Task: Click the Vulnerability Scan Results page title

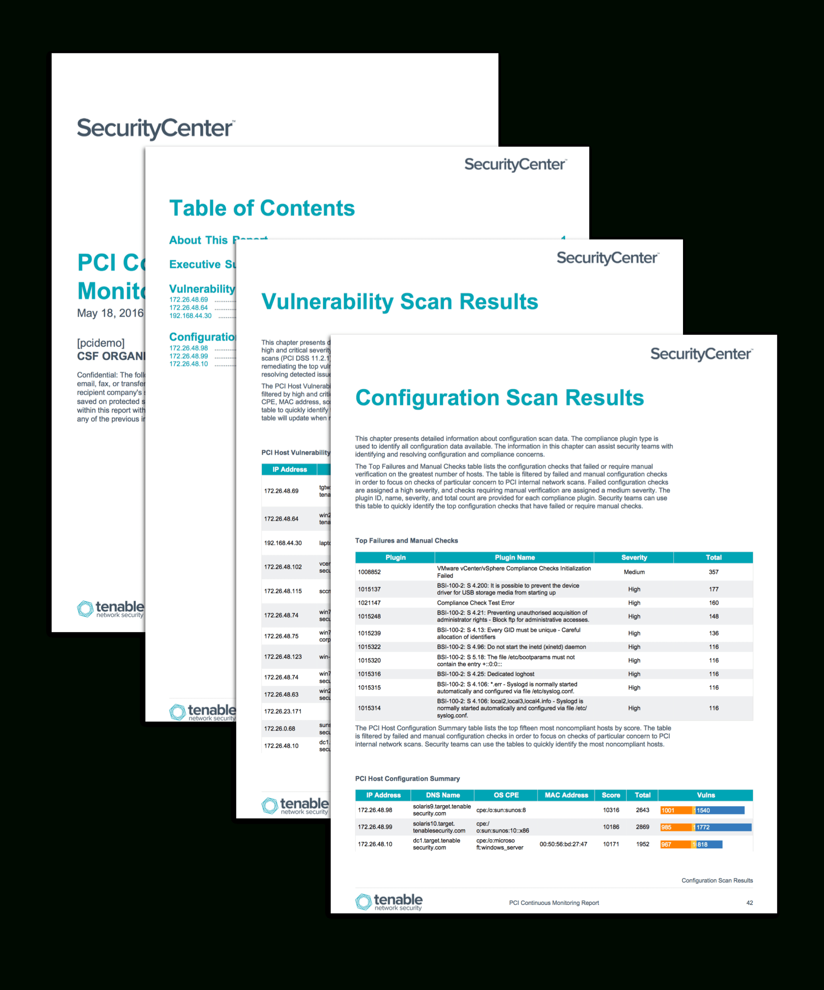Action: coord(400,302)
